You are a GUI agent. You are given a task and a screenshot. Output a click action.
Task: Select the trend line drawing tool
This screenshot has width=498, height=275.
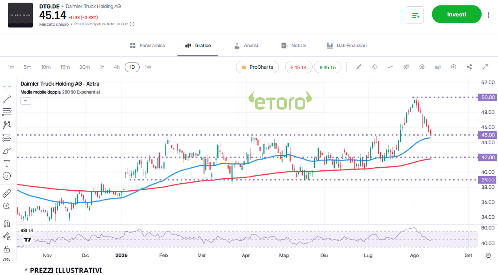pyautogui.click(x=7, y=99)
